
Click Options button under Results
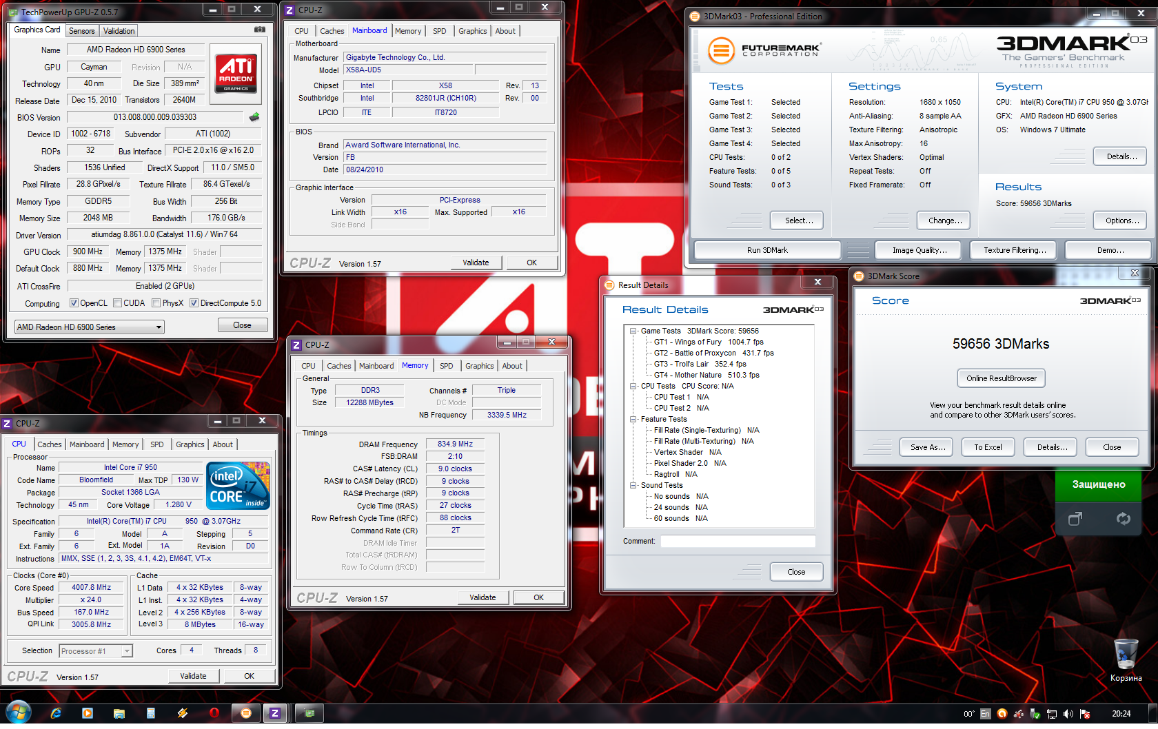click(1120, 220)
